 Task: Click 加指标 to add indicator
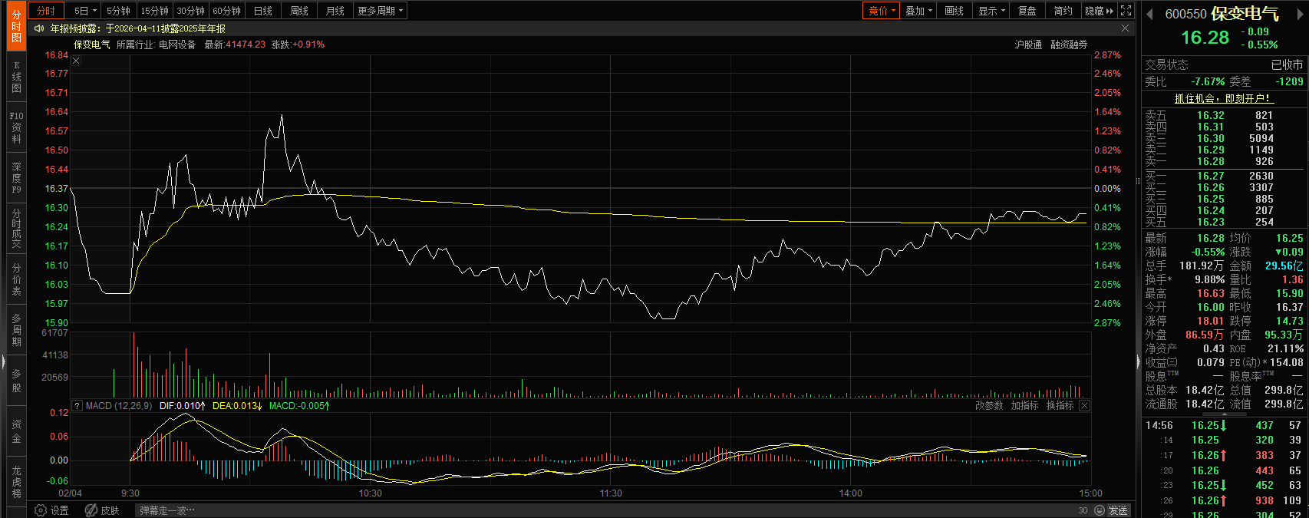1024,405
